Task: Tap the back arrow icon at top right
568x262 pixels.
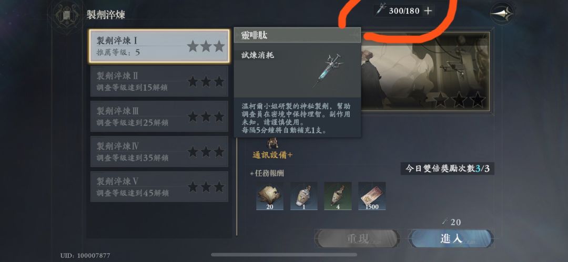Action: click(502, 14)
